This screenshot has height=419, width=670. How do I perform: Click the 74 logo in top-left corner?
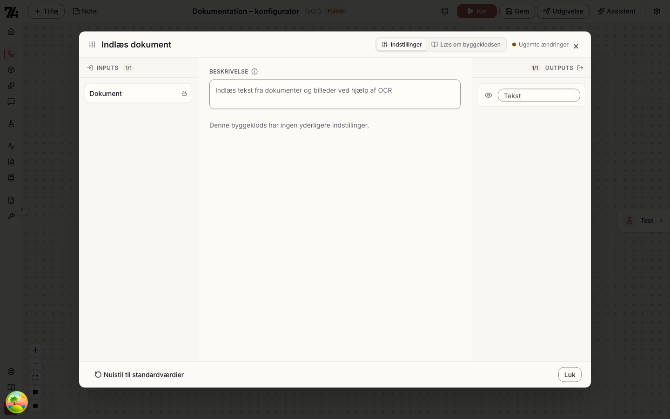[11, 12]
